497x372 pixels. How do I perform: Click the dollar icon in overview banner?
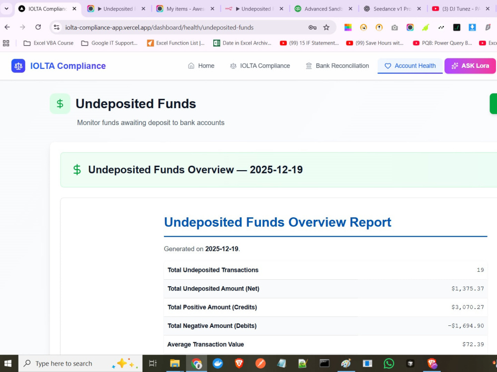pos(77,170)
